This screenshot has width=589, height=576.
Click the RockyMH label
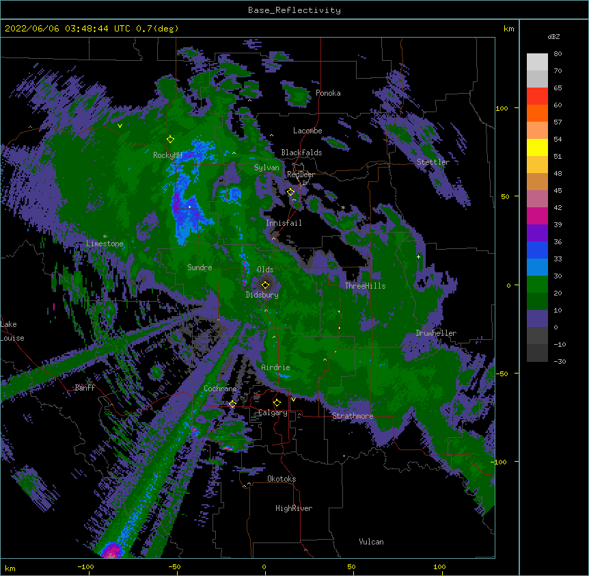pos(167,155)
